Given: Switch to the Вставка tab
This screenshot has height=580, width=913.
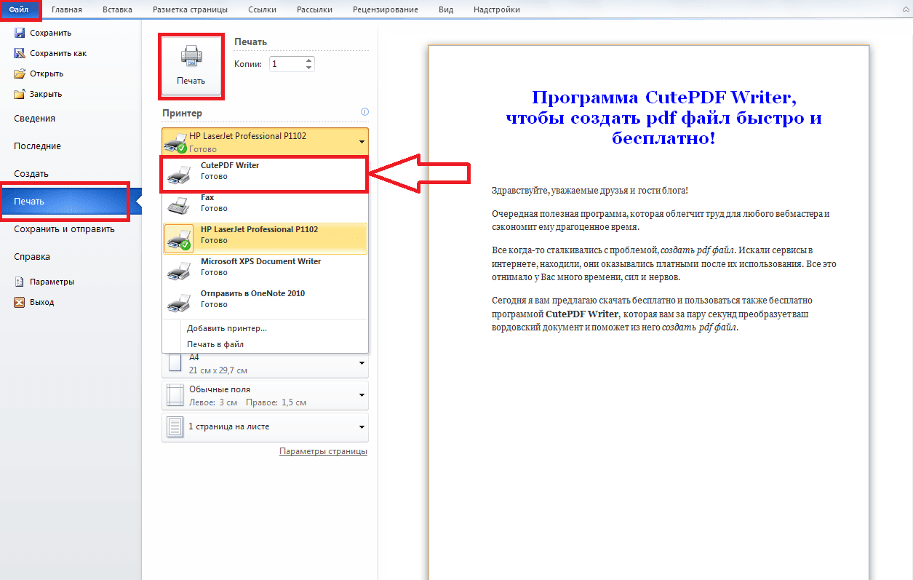Looking at the screenshot, I should coord(118,9).
